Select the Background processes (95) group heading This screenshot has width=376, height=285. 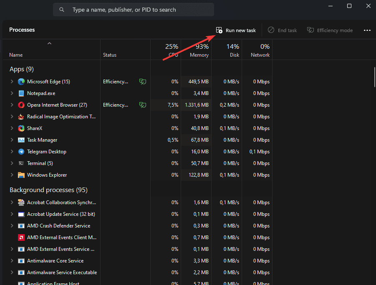(48, 190)
